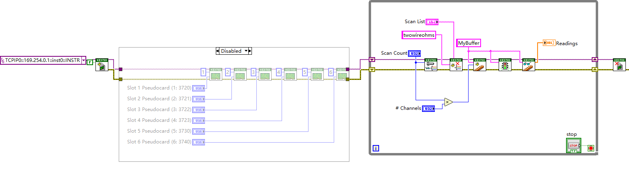Select the eyeglasses read buffer VI
The height and width of the screenshot is (173, 629).
tap(528, 65)
